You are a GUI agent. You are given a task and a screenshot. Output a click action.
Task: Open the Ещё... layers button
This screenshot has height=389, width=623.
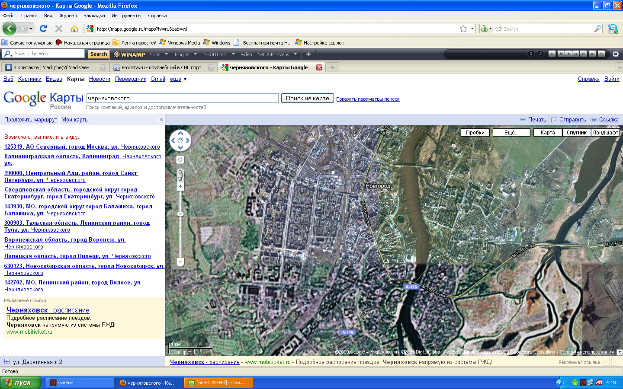click(x=511, y=133)
